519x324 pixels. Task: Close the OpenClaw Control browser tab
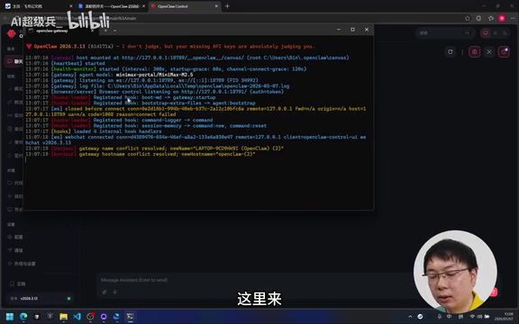(x=216, y=6)
